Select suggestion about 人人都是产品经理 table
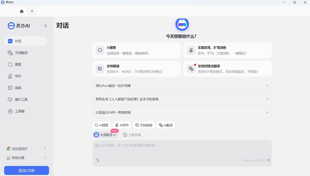 (182, 99)
